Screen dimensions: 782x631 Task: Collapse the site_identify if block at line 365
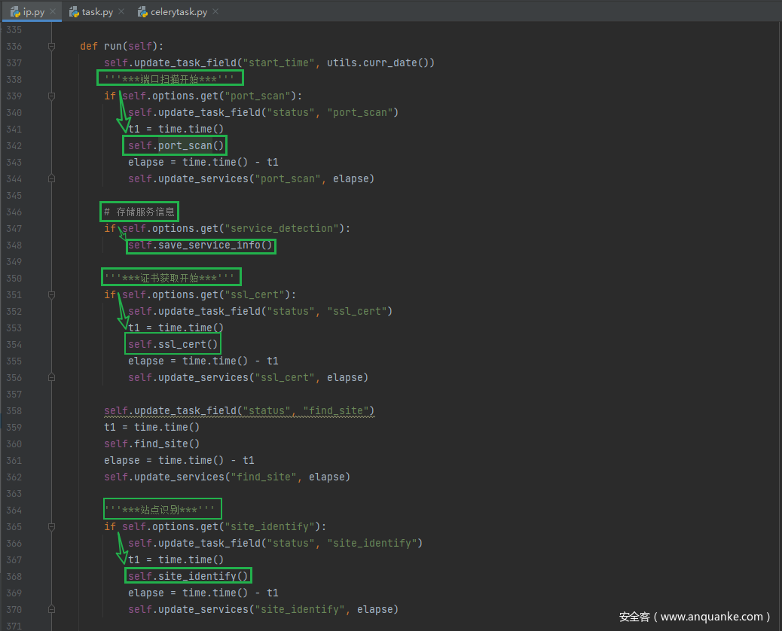pyautogui.click(x=51, y=527)
